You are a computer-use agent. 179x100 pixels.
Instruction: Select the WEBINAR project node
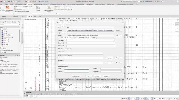[4, 29]
